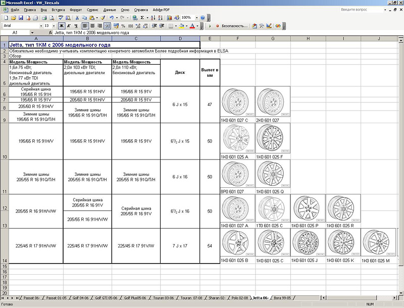404x308 pixels.
Task: Switch to the Golf GTI 05-06 sheet tab
Action: 106,298
